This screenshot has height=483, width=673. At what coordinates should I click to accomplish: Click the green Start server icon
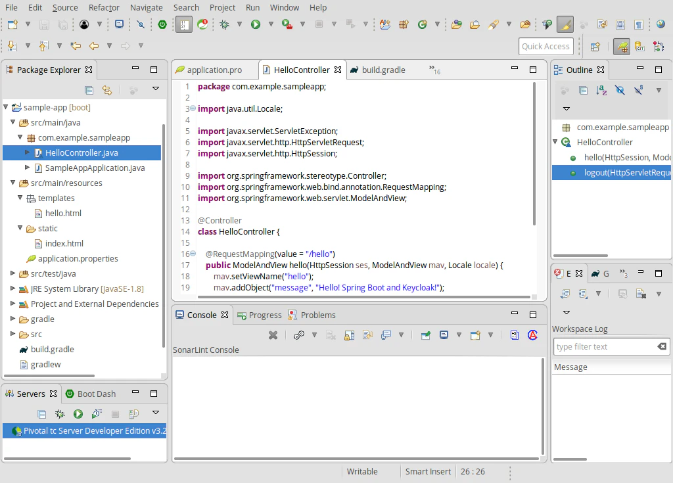(78, 414)
